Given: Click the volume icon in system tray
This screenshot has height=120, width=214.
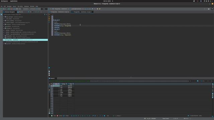Looking at the screenshot, I should 207,1.
